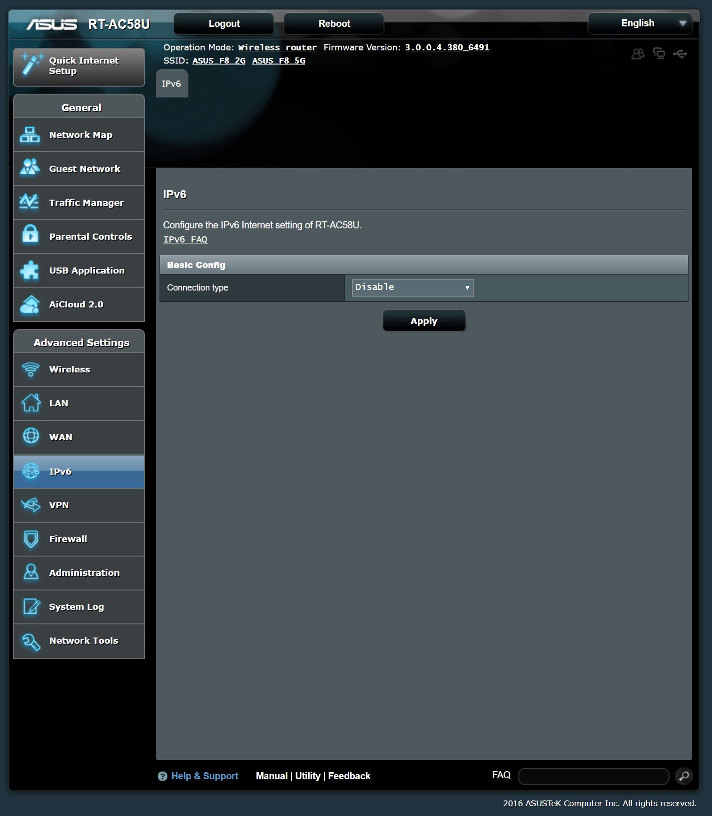Click the ASUS logo
This screenshot has width=712, height=816.
pyautogui.click(x=52, y=24)
